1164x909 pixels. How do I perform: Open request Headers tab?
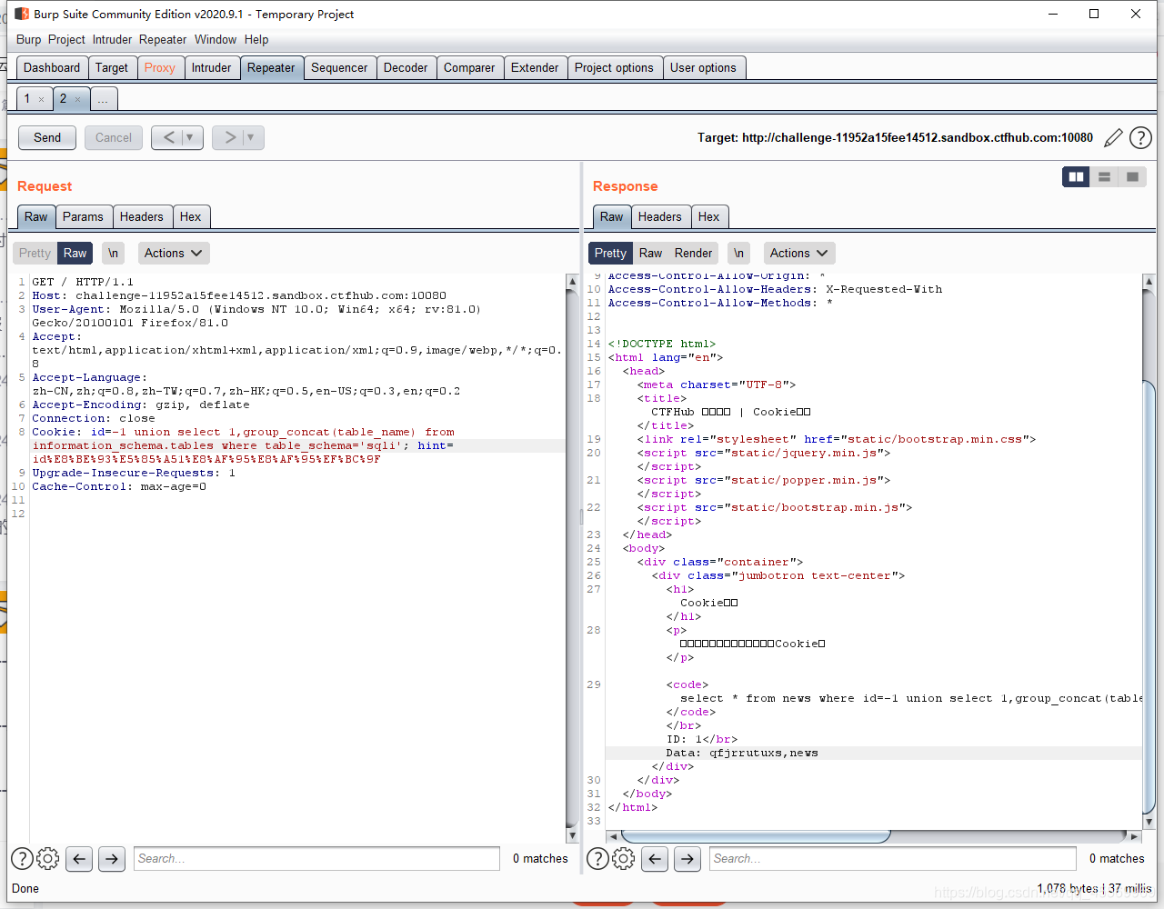coord(141,216)
